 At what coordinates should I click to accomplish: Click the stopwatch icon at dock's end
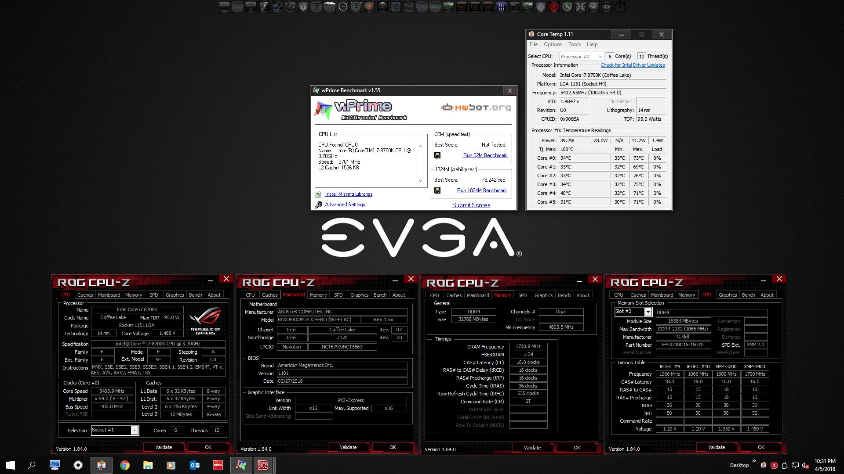tap(620, 7)
